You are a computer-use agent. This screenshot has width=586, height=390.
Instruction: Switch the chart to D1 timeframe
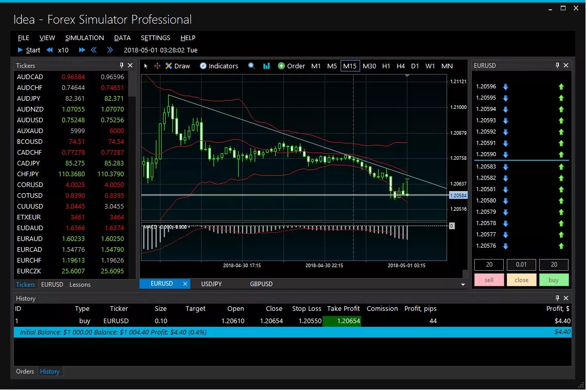pyautogui.click(x=415, y=66)
